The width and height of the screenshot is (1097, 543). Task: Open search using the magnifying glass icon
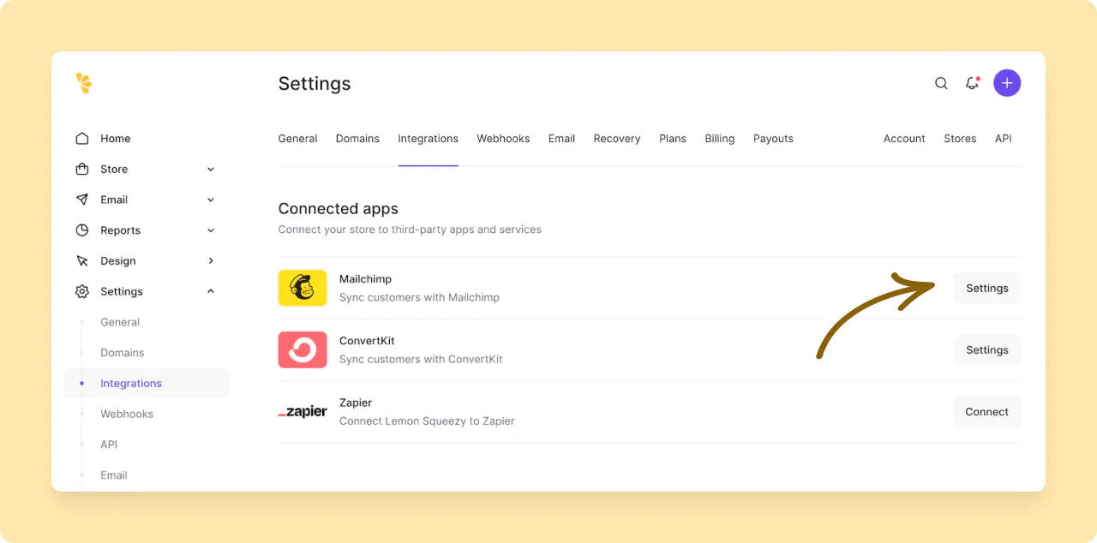pos(941,83)
